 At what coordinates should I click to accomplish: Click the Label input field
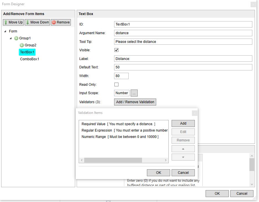pos(183,59)
